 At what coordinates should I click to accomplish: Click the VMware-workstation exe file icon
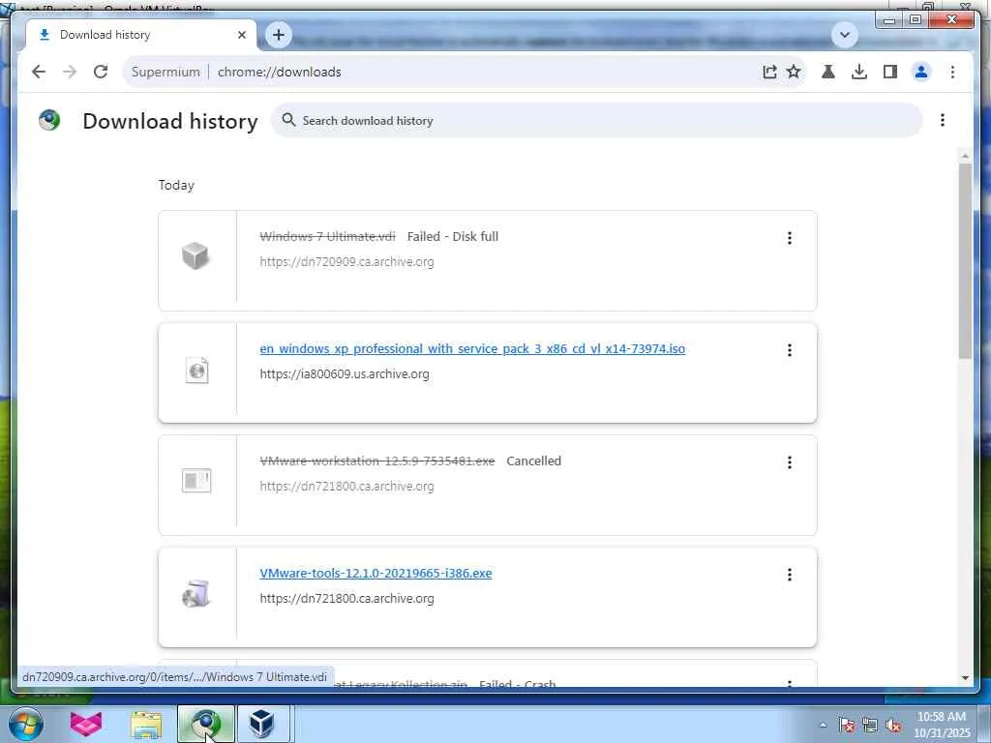196,481
